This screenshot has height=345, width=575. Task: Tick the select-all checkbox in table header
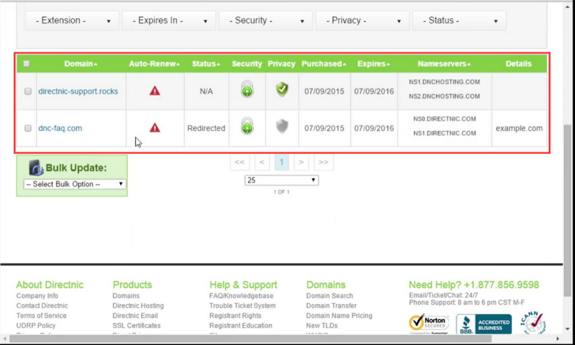(26, 64)
